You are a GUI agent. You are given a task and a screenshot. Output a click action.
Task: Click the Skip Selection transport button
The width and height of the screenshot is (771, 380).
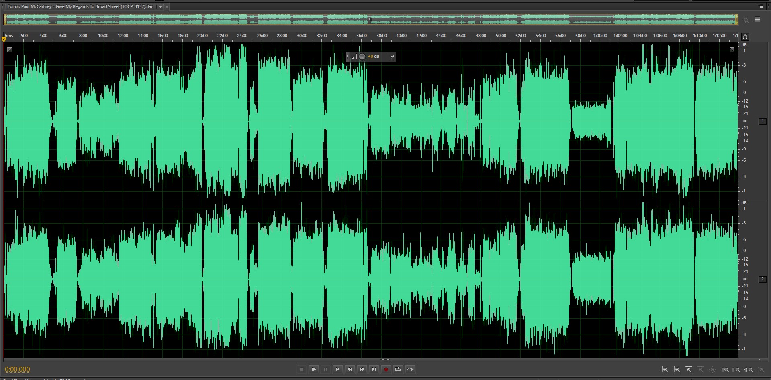pos(410,369)
